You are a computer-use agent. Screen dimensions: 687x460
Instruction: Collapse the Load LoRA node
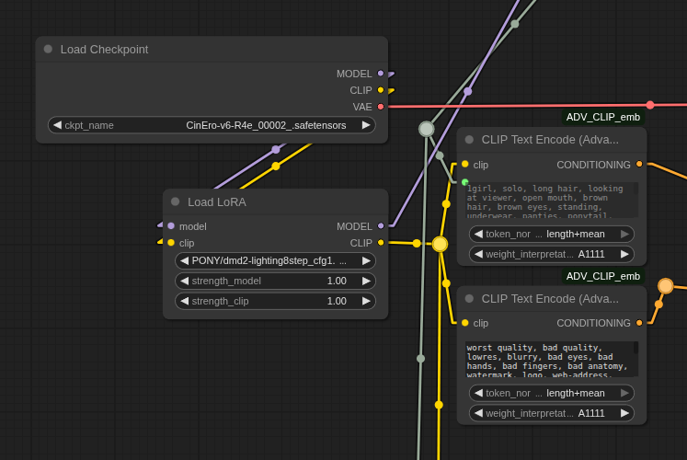(x=176, y=201)
